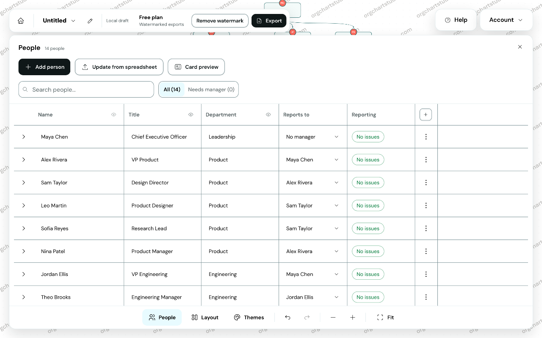Open more options for Leo Martin
542x338 pixels.
(x=426, y=205)
